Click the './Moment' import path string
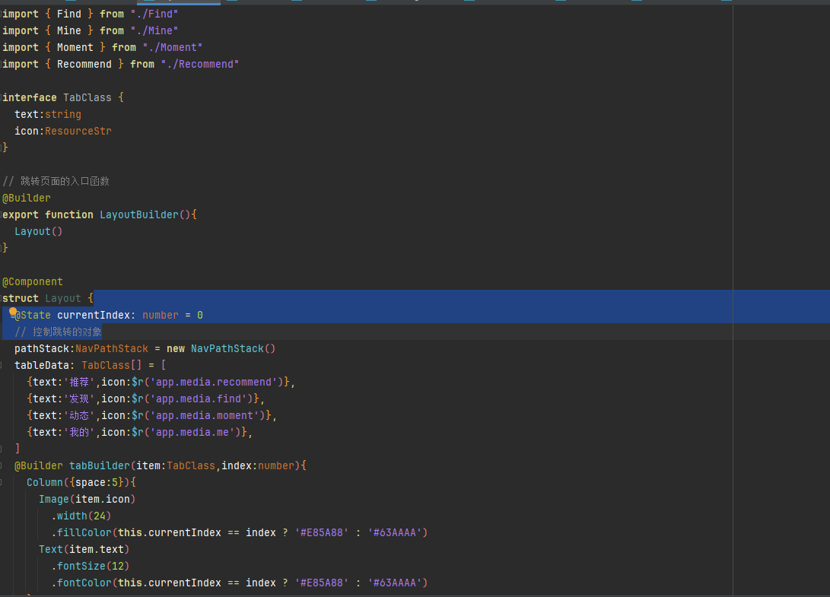This screenshot has width=830, height=597. click(173, 48)
